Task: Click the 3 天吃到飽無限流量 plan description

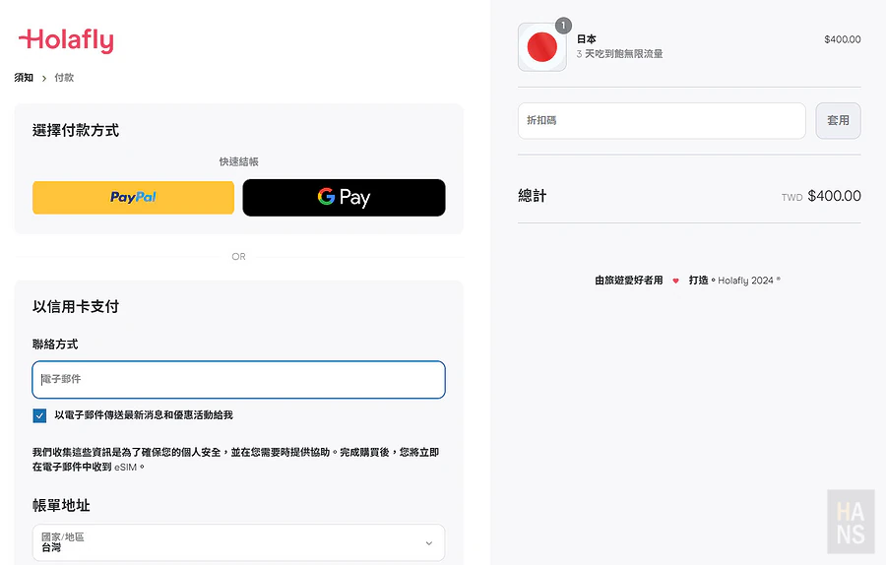Action: [x=619, y=54]
